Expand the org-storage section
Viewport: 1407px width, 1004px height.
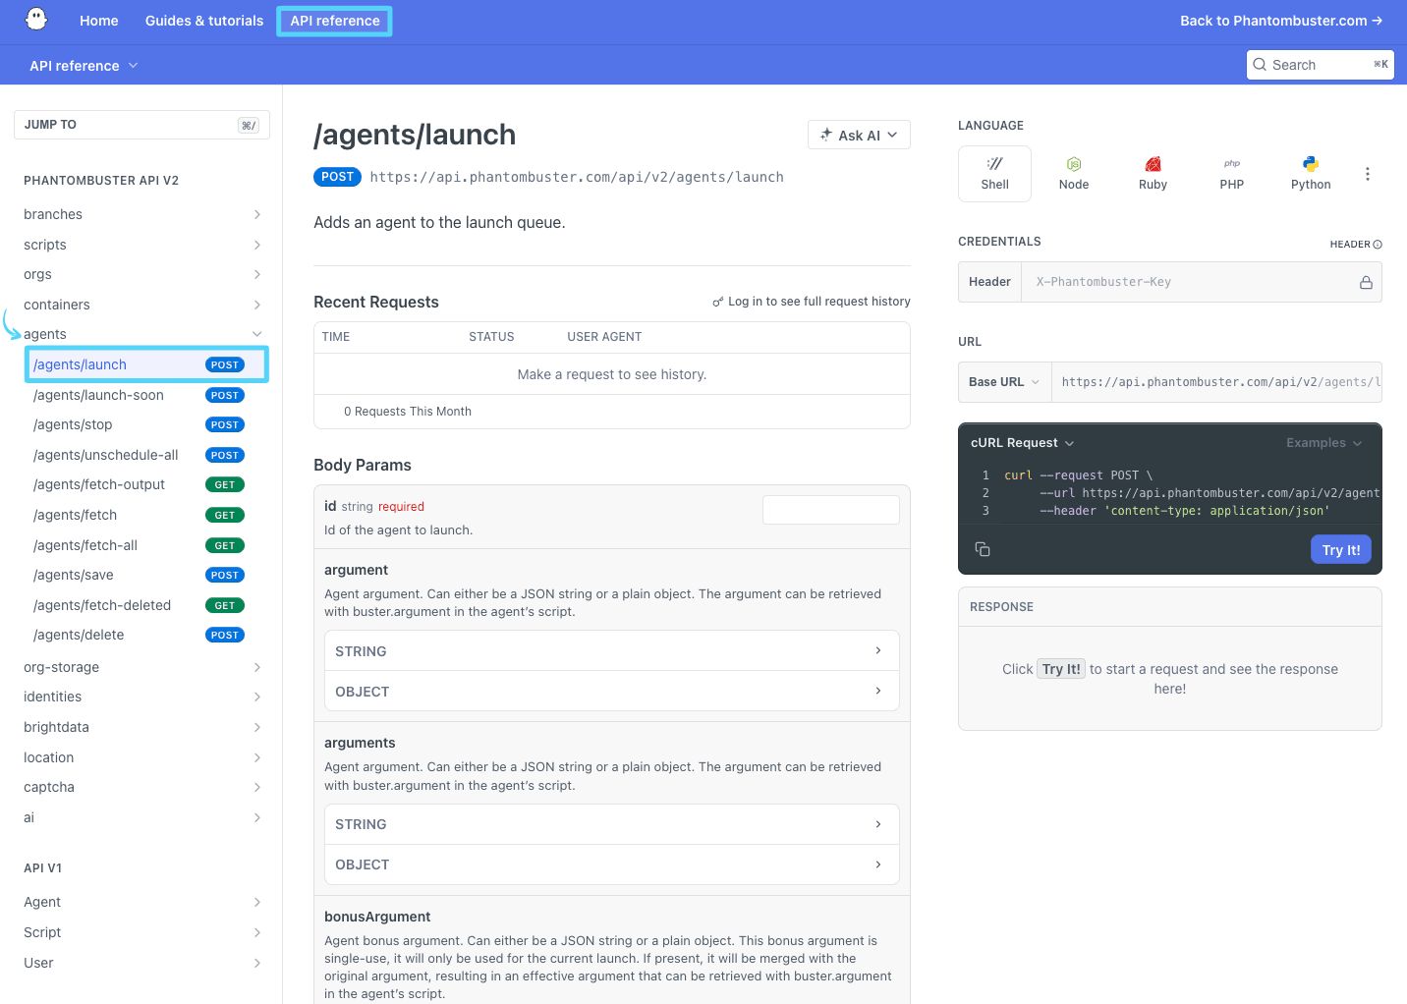click(x=141, y=667)
